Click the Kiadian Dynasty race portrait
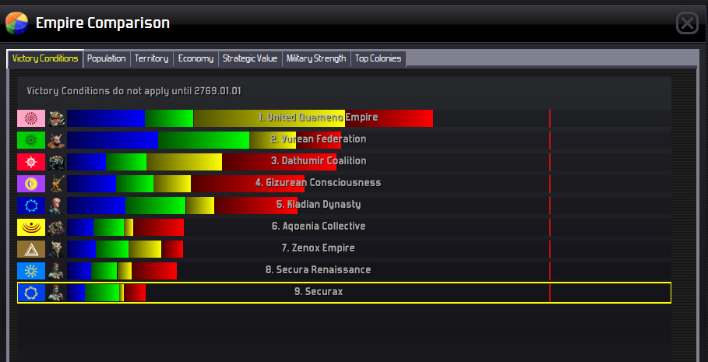Image resolution: width=708 pixels, height=362 pixels. pyautogui.click(x=56, y=206)
